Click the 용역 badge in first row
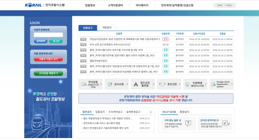259x140 pixels. coord(165,39)
